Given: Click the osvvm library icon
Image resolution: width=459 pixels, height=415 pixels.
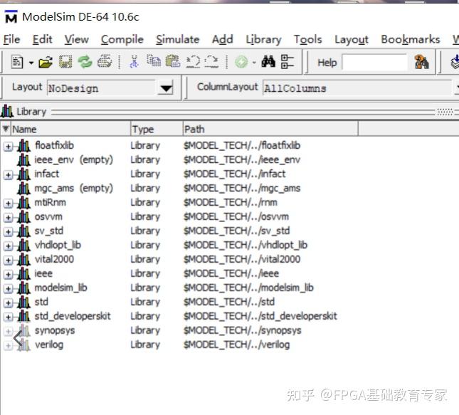Looking at the screenshot, I should pos(23,216).
